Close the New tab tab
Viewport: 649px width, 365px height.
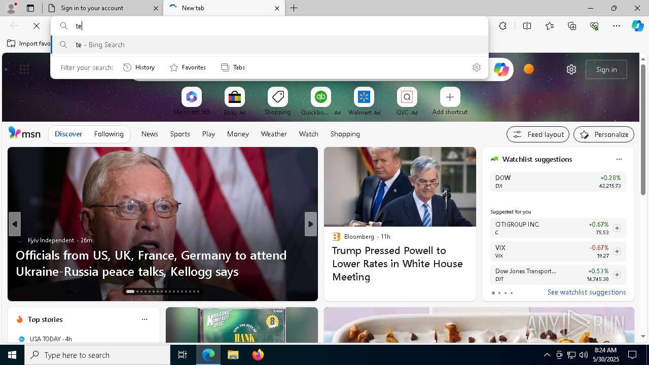click(x=277, y=8)
